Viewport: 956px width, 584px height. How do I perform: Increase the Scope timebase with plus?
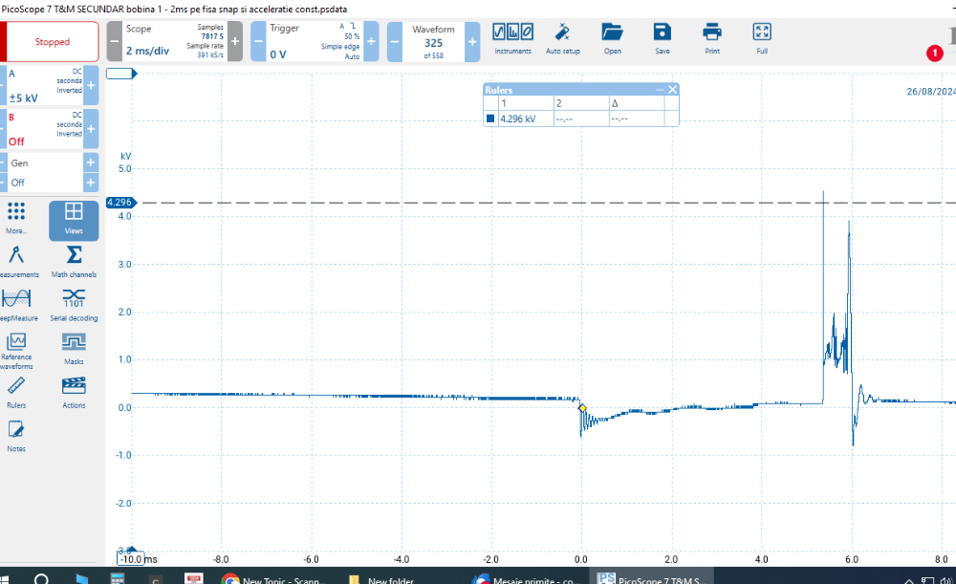(235, 42)
